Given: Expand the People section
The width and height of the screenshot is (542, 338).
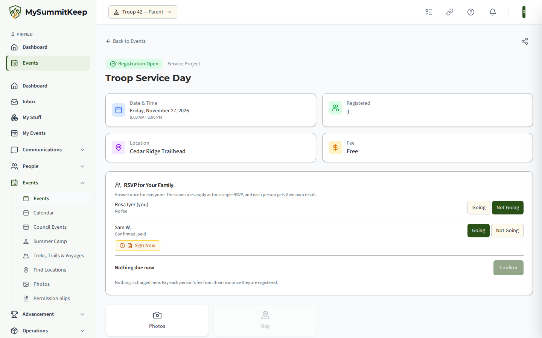Looking at the screenshot, I should 48,166.
